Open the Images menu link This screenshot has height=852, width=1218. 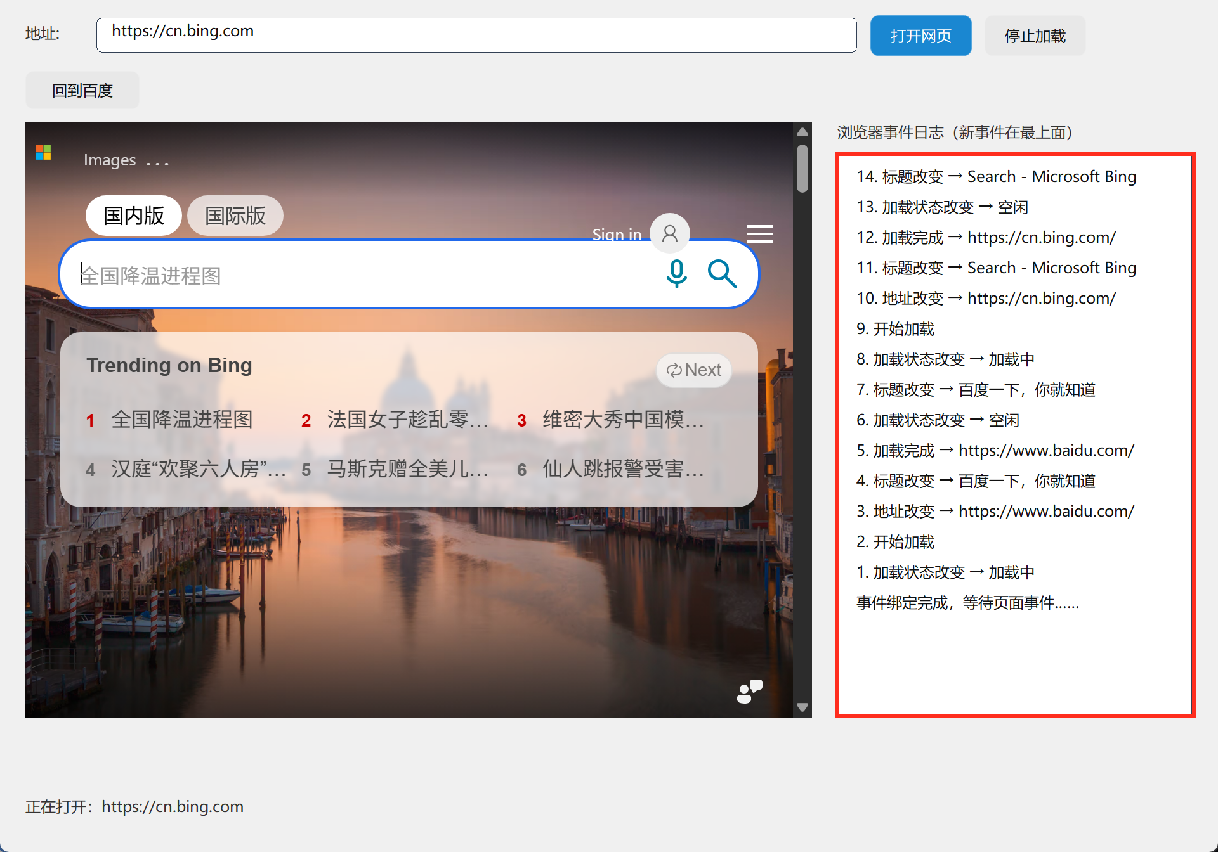click(x=110, y=160)
